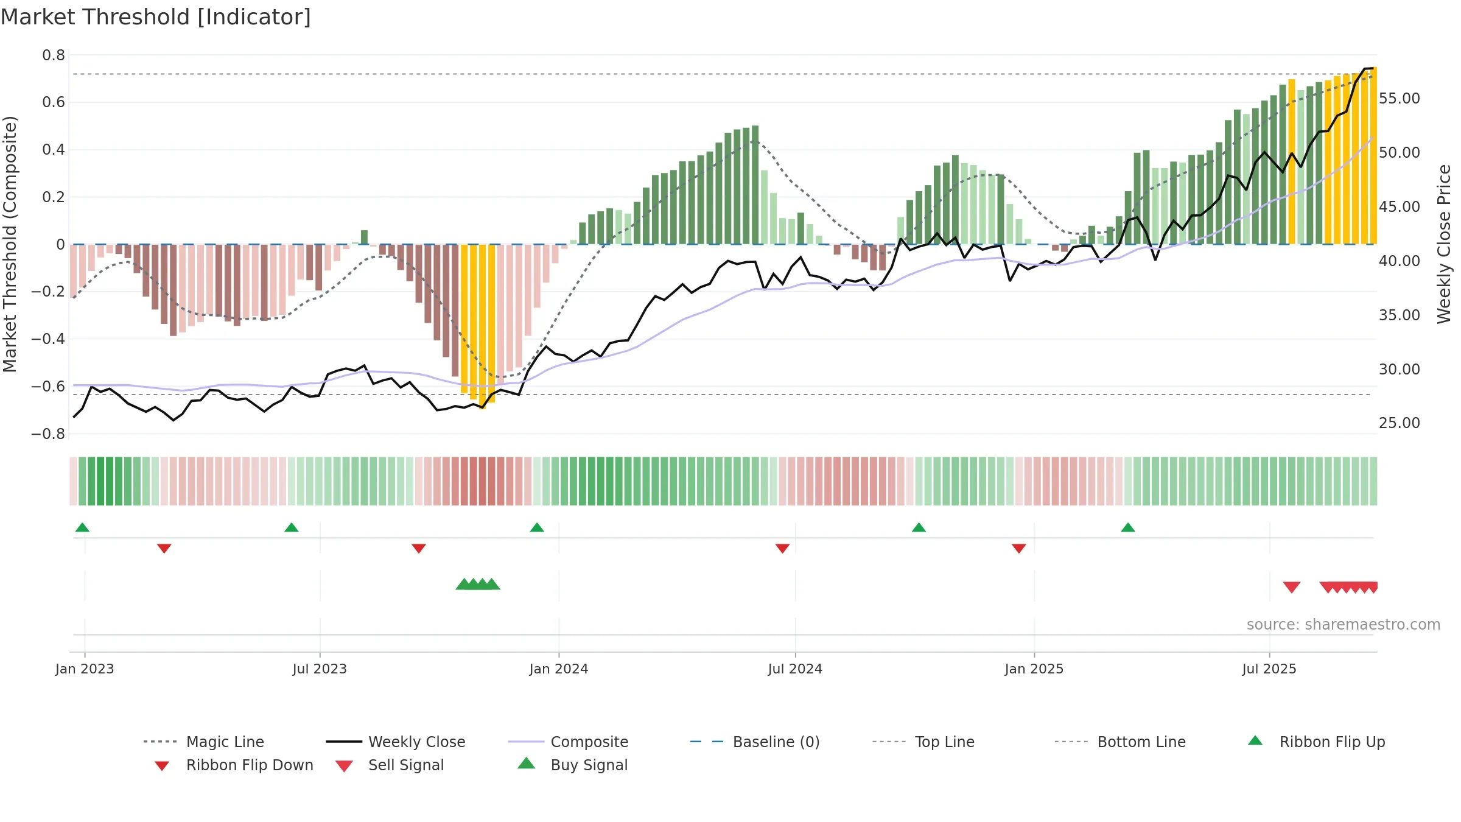Click the 40.00 right price axis label

point(1400,261)
